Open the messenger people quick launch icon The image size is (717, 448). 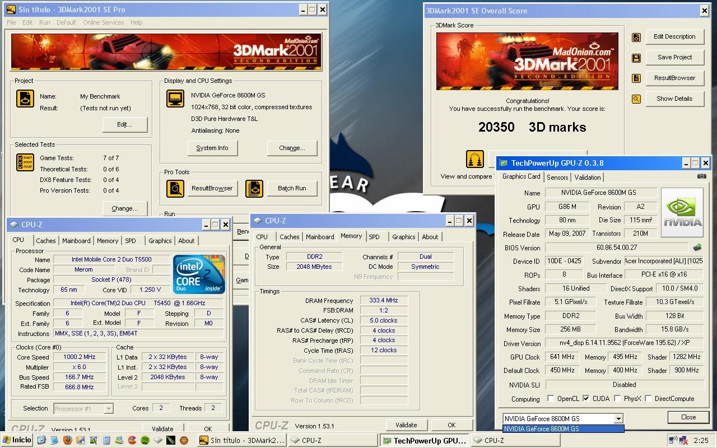tap(119, 440)
